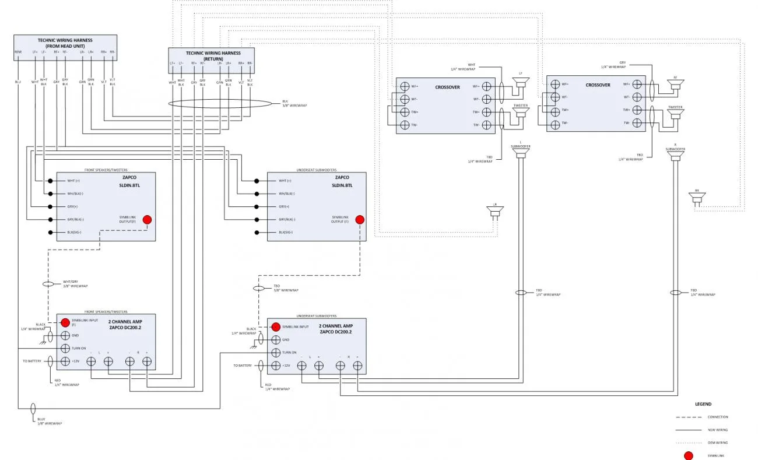Select tweeter symbol beside left crossover

[521, 113]
